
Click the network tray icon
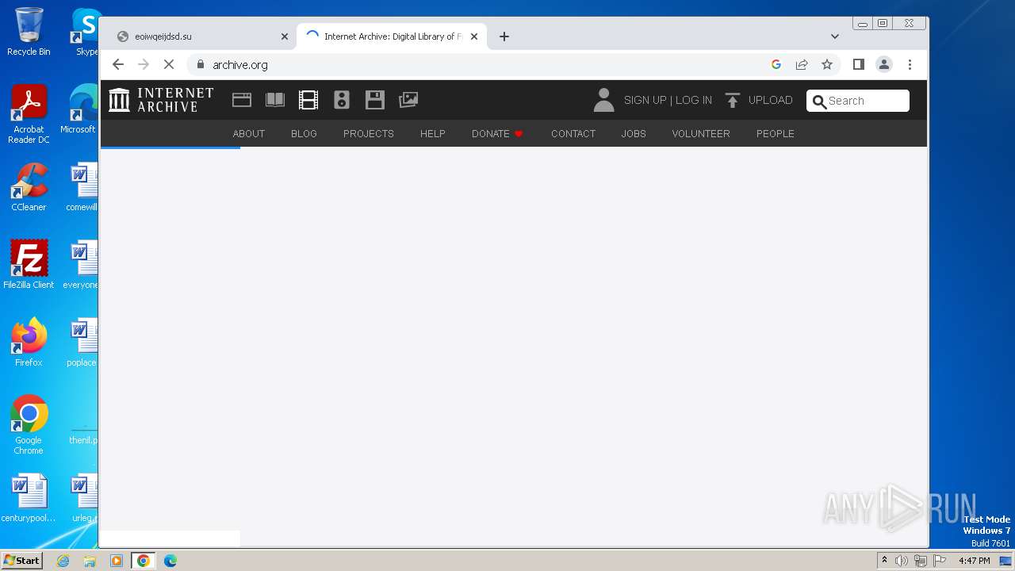[921, 561]
